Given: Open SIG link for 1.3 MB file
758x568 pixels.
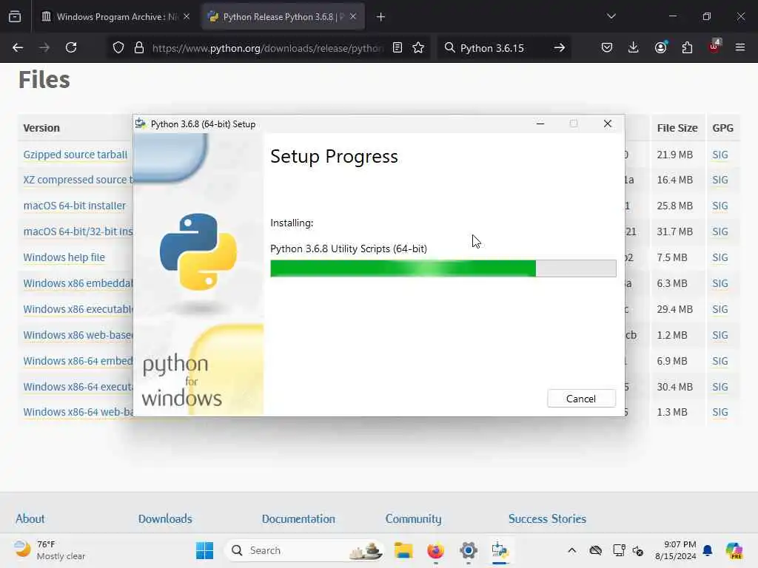Looking at the screenshot, I should click(x=720, y=412).
